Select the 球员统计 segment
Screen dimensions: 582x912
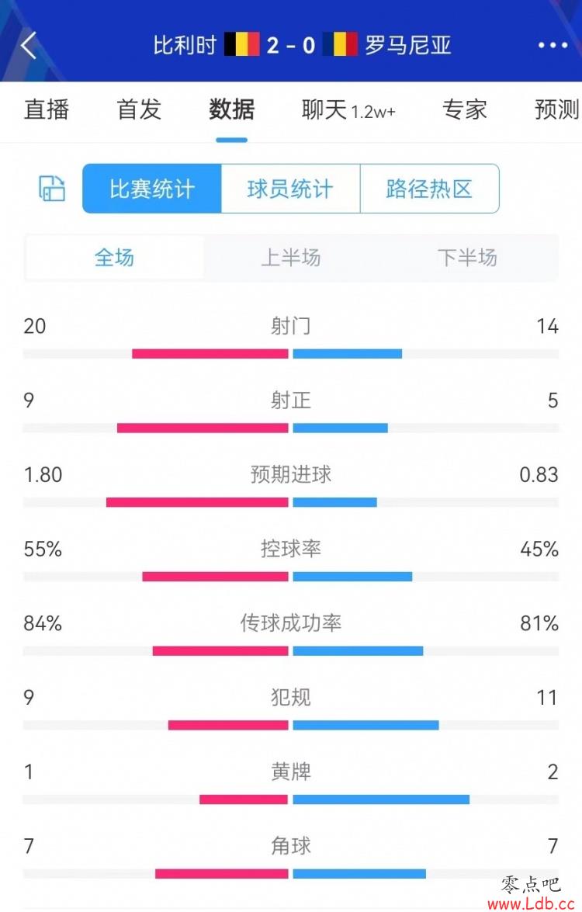tap(291, 189)
